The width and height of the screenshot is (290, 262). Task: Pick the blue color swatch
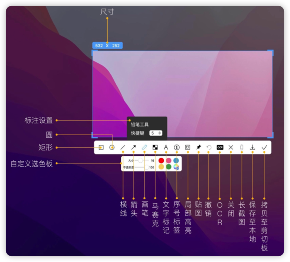[176, 160]
